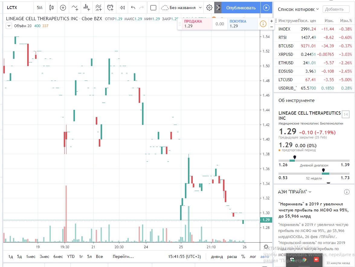Select the 5д time range

(19, 257)
